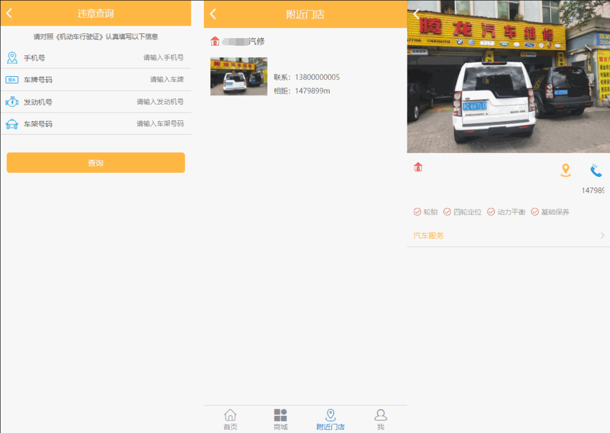Open the 商城 mall tab
This screenshot has height=433, width=610.
[281, 418]
